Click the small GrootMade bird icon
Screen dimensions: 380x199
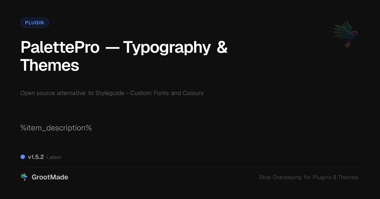click(x=24, y=177)
